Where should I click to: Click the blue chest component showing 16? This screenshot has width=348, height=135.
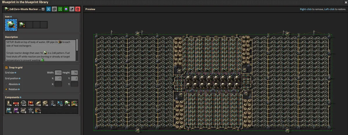tap(9, 110)
